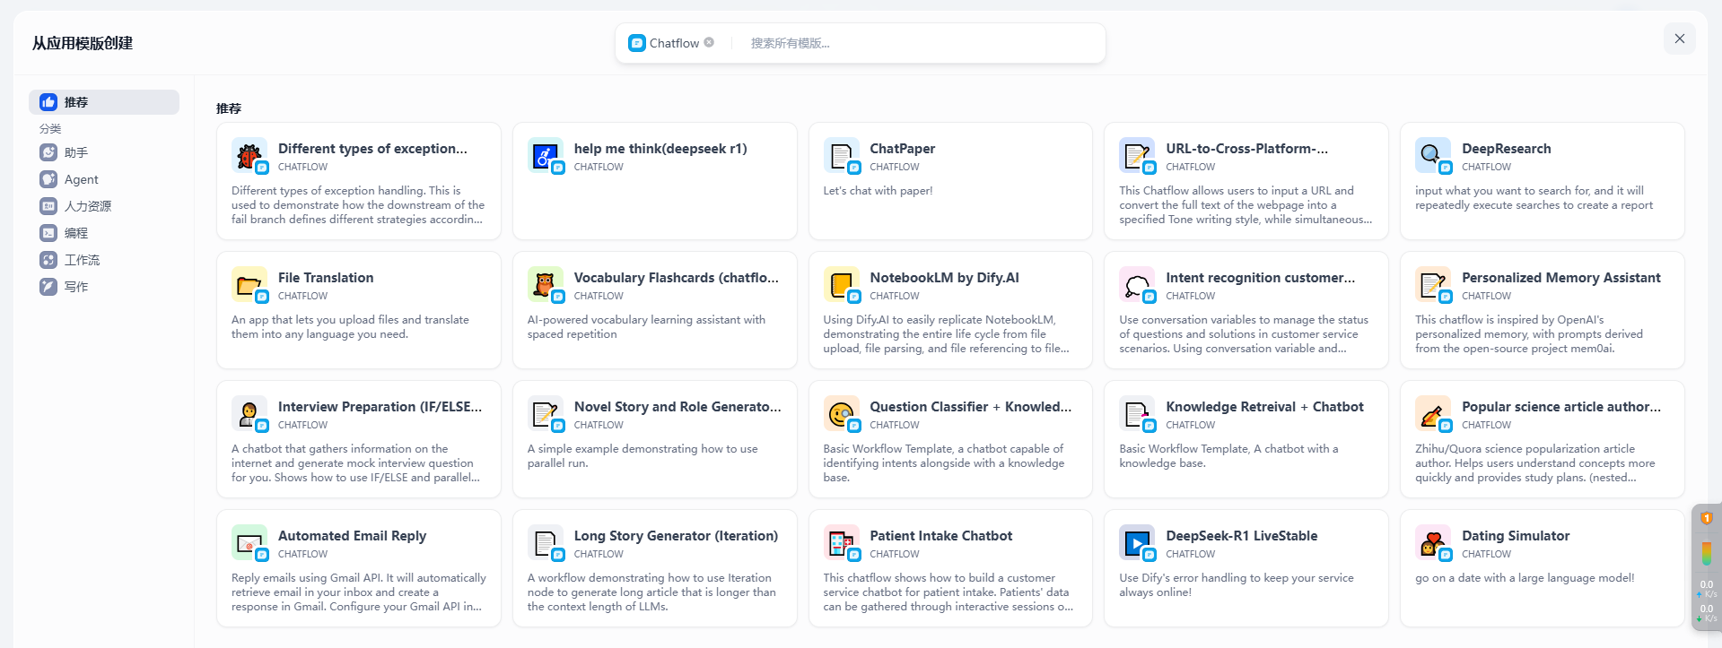Image resolution: width=1722 pixels, height=648 pixels.
Task: Select the 人力资源 category
Action: coord(104,206)
